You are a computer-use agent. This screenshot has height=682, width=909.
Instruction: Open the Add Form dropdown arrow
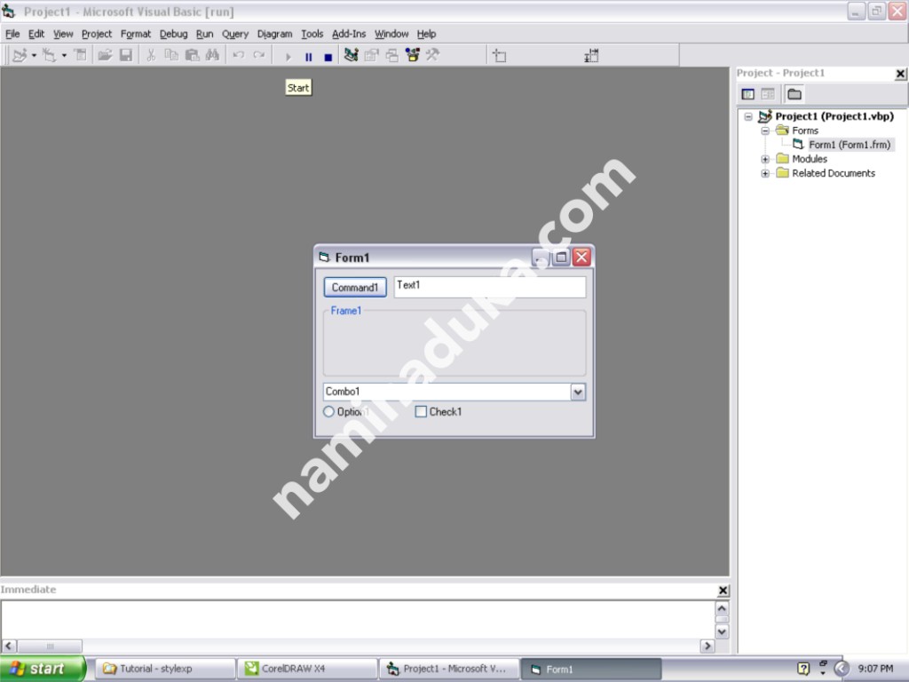(64, 56)
